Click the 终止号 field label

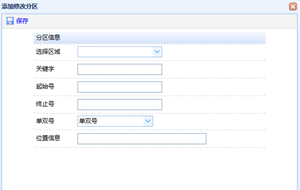coord(45,104)
